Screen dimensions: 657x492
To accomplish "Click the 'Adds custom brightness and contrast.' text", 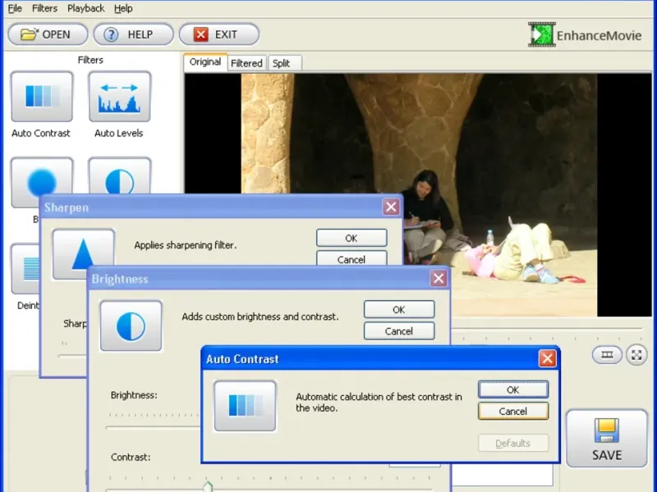I will pyautogui.click(x=260, y=317).
